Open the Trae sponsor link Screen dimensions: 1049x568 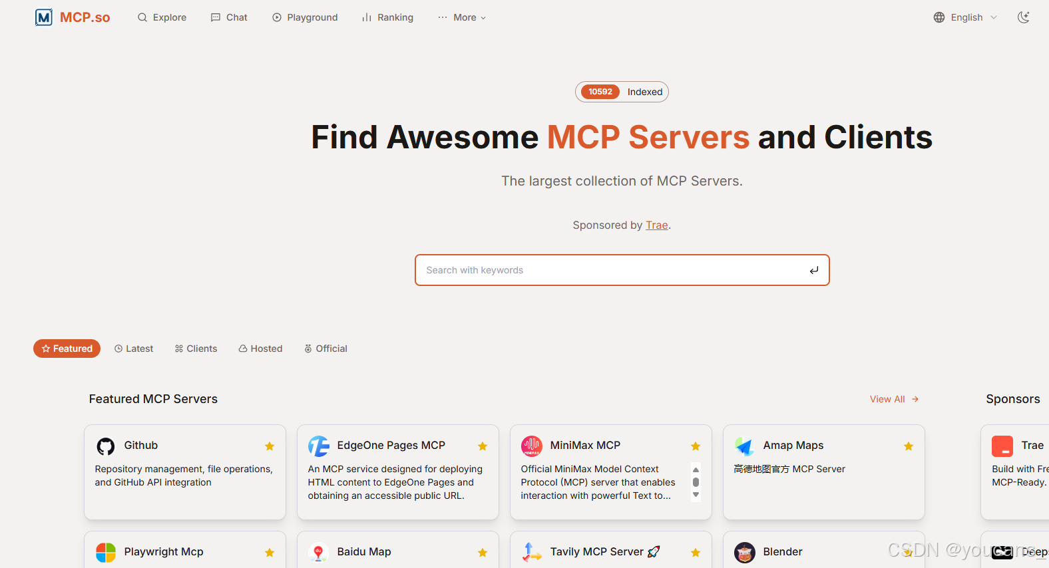click(x=656, y=225)
